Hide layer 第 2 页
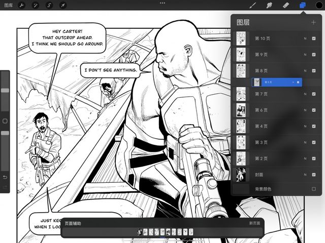This screenshot has width=325, height=243. 314,158
